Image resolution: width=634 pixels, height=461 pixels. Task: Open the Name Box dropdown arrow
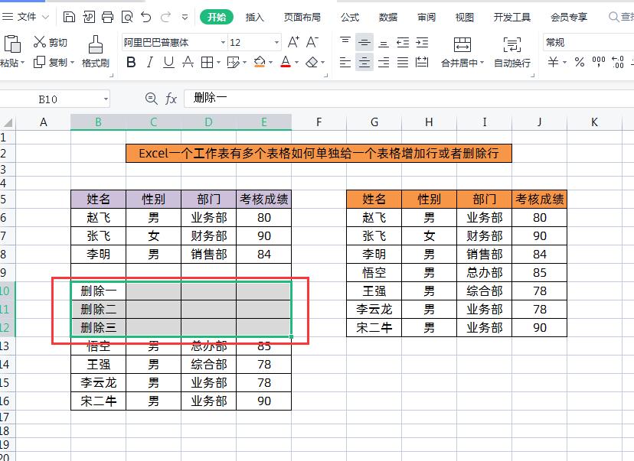[x=106, y=99]
